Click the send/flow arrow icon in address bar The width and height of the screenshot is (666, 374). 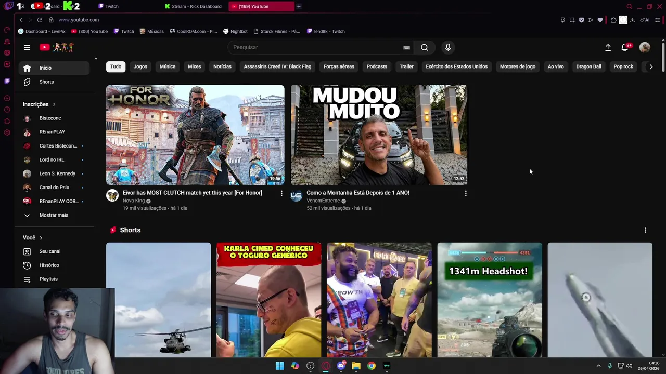[x=591, y=20]
